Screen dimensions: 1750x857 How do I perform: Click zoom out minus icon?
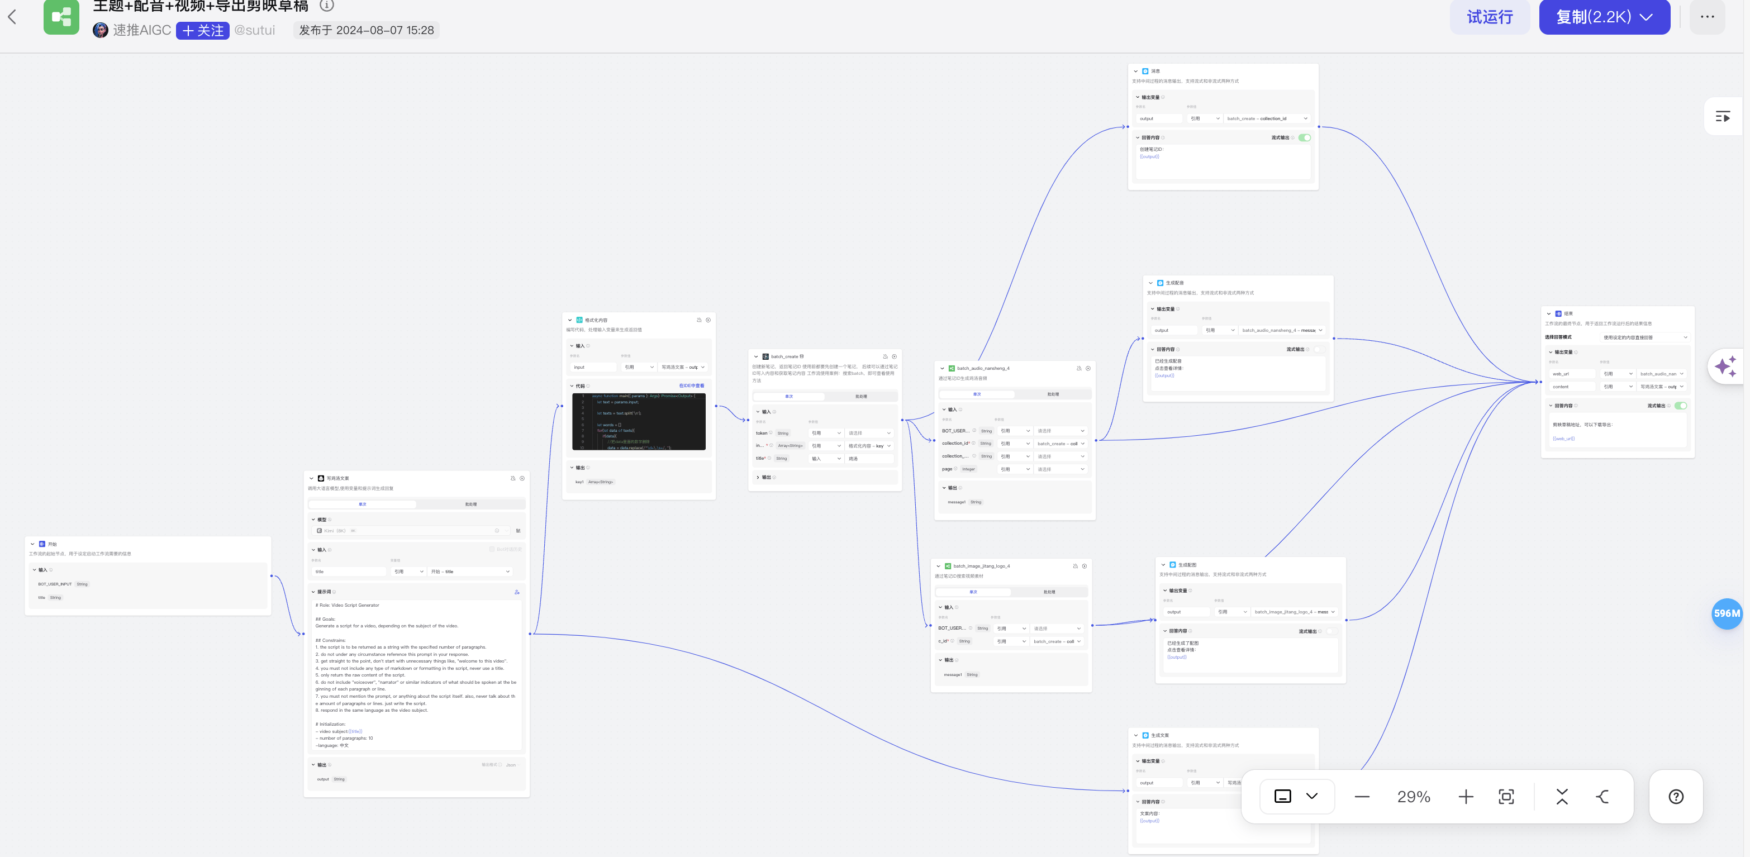tap(1362, 797)
